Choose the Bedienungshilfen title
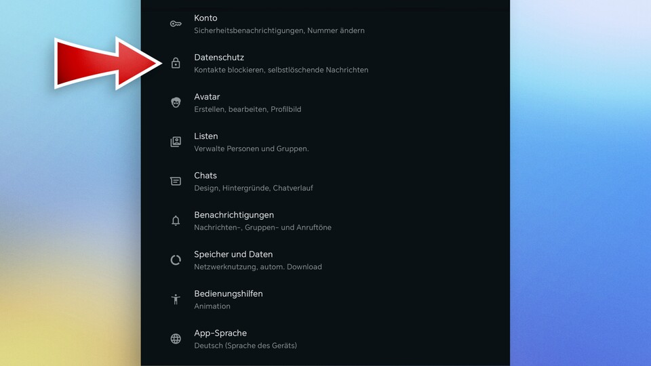 tap(229, 293)
